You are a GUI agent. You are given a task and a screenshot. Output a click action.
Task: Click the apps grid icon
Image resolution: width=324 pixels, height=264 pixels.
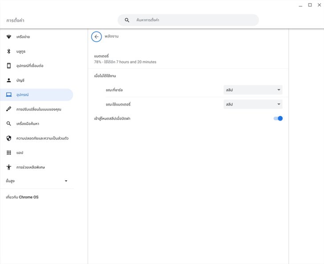click(9, 153)
